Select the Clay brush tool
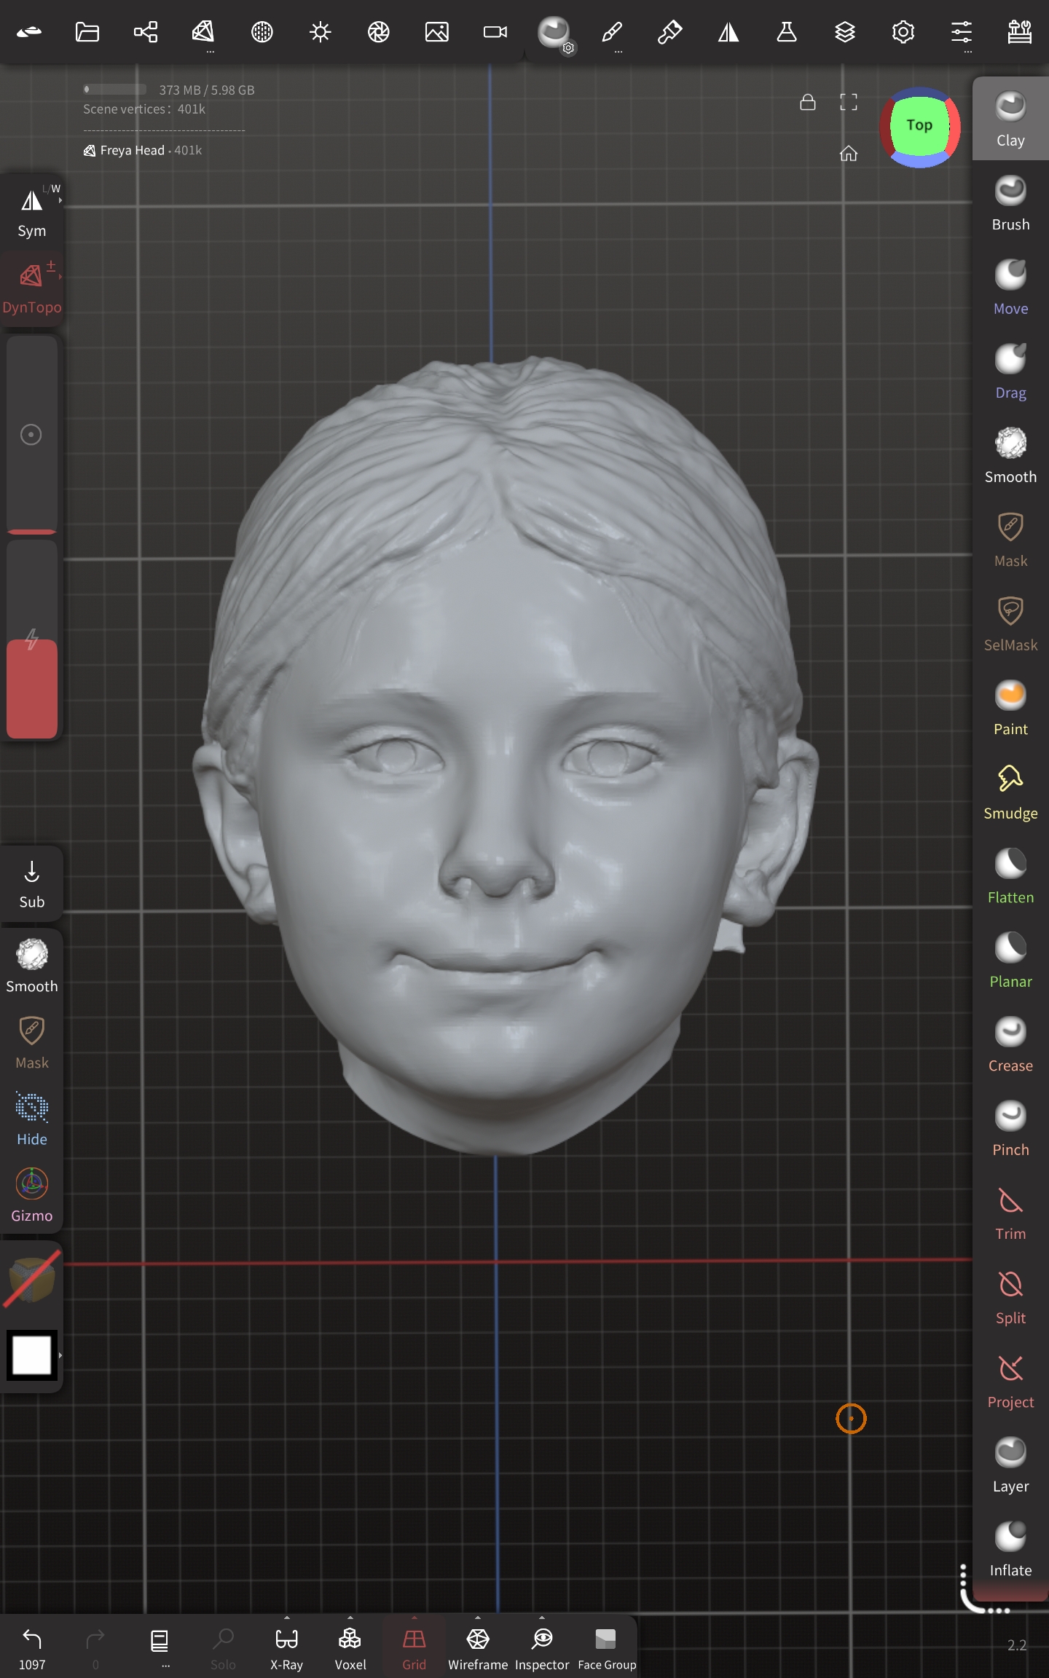This screenshot has height=1678, width=1049. point(1010,119)
